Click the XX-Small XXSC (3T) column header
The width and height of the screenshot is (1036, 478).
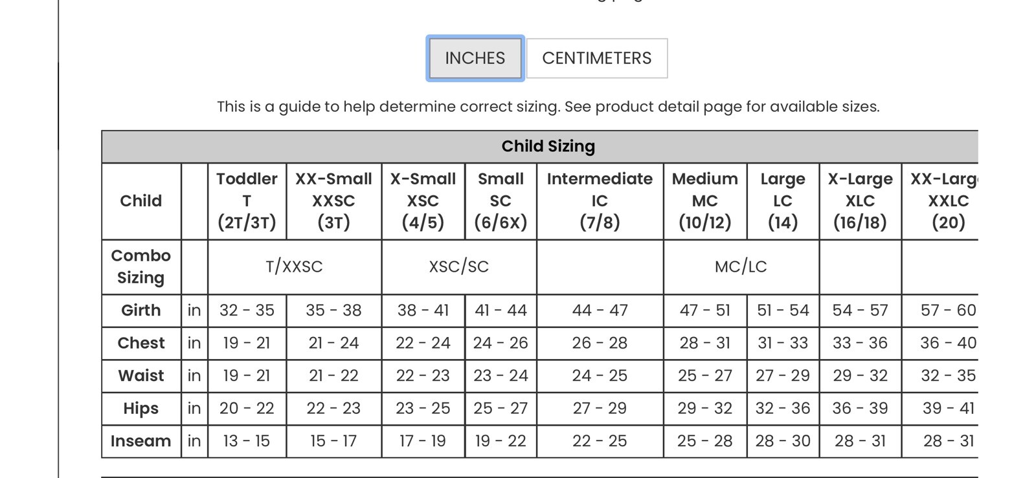[x=333, y=201]
